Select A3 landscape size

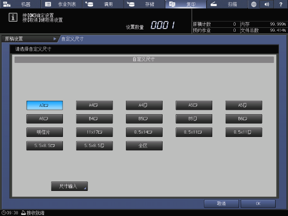[x=45, y=105]
